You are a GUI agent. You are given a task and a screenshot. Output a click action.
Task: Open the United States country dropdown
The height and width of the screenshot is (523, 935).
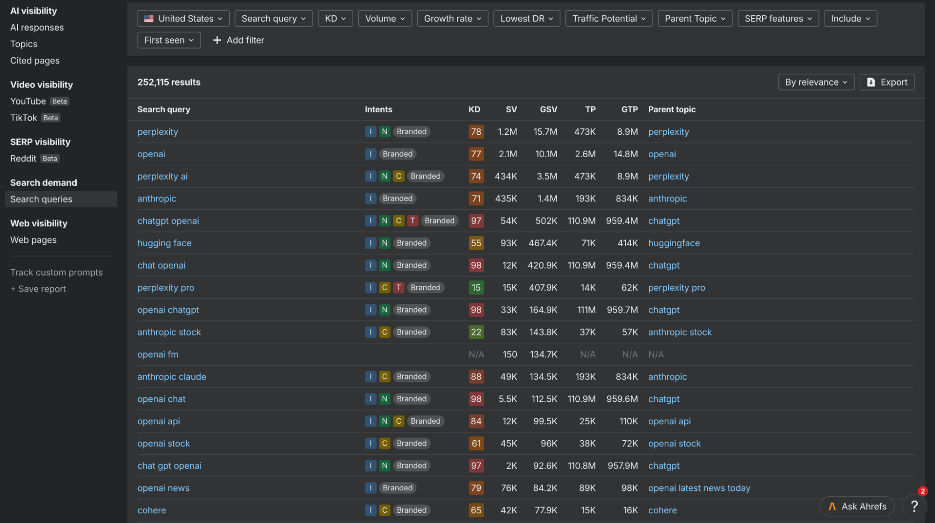183,19
